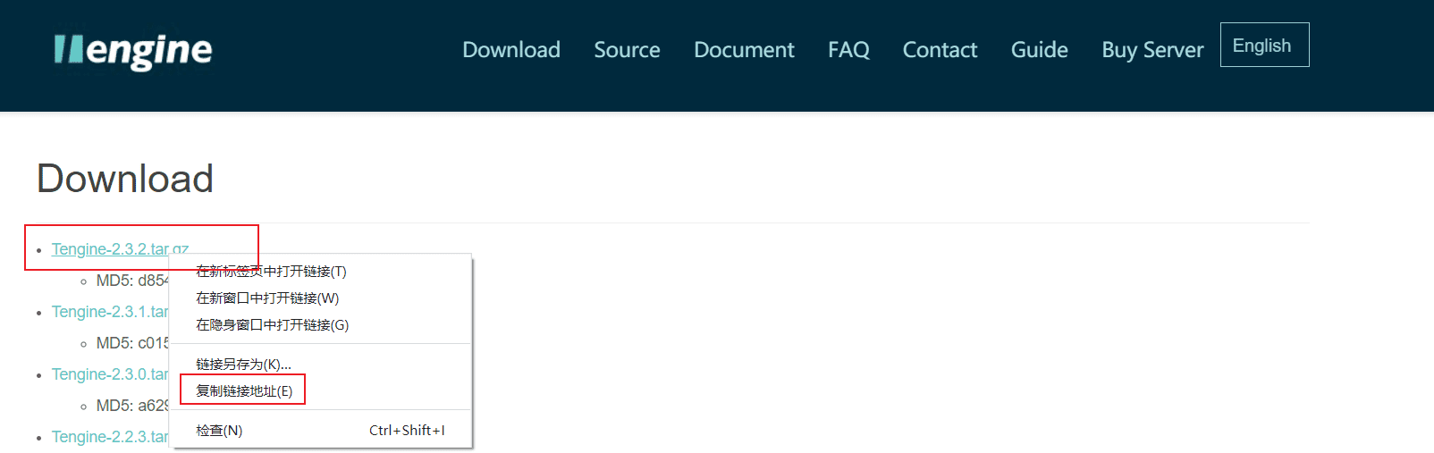The height and width of the screenshot is (453, 1434).
Task: Open the Document nav link
Action: coord(744,50)
